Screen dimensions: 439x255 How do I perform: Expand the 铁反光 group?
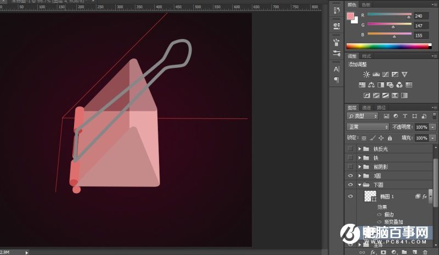click(x=360, y=149)
